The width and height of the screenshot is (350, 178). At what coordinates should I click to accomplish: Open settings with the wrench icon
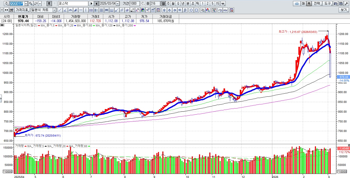(346, 4)
